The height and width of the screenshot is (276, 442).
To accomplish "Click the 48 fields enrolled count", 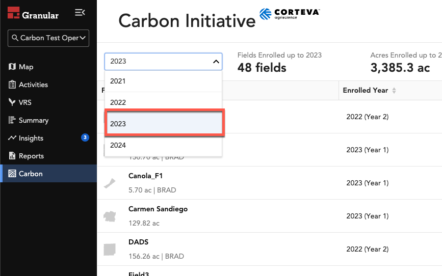I will [x=262, y=68].
